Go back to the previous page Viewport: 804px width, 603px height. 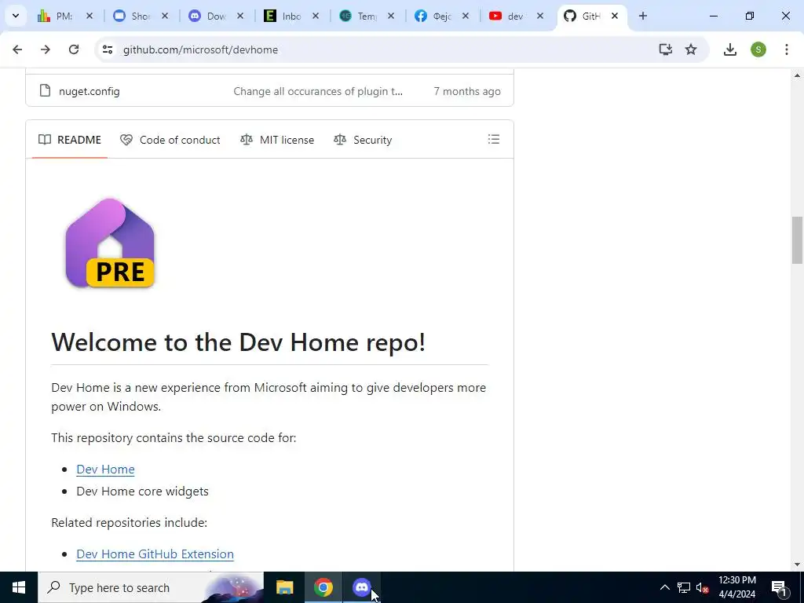[17, 49]
